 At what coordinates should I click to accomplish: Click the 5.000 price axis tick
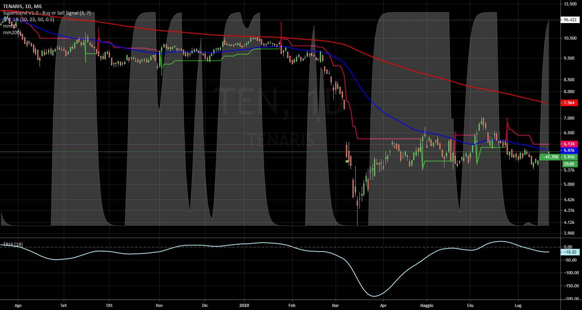point(569,184)
